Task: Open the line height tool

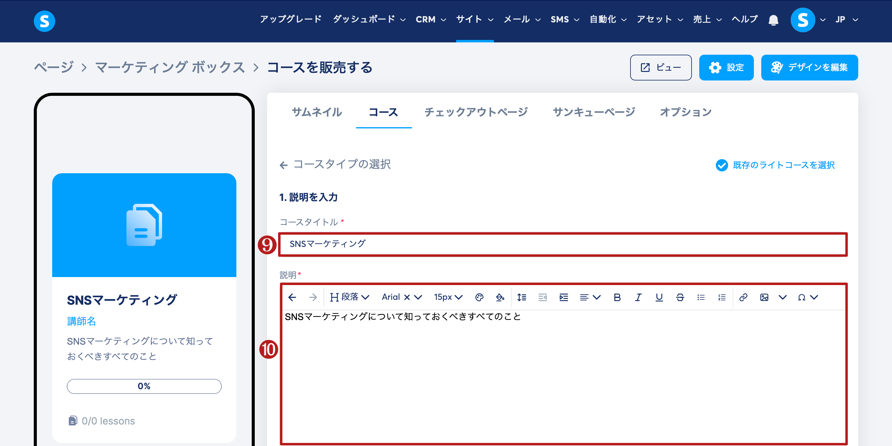Action: point(522,297)
